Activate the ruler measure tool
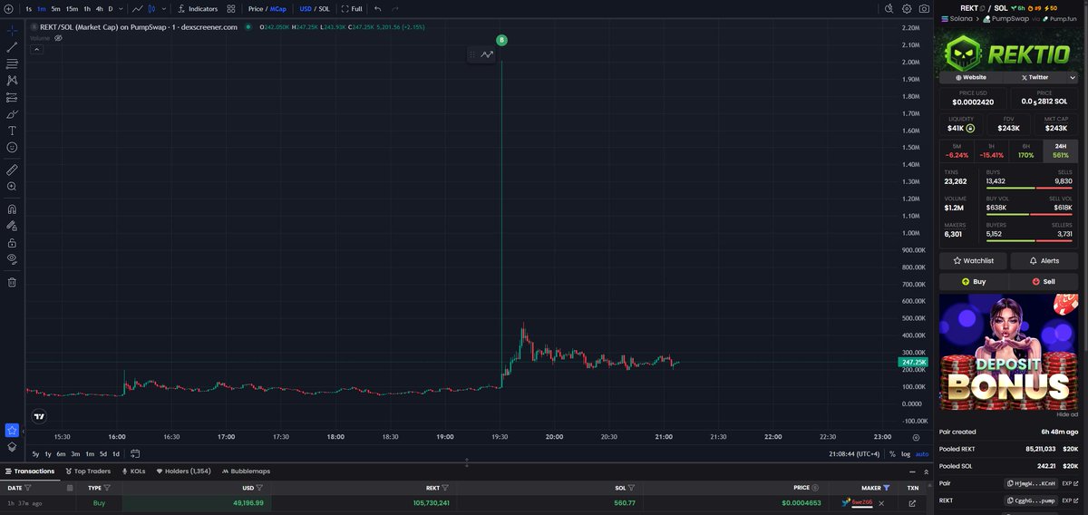 point(12,170)
